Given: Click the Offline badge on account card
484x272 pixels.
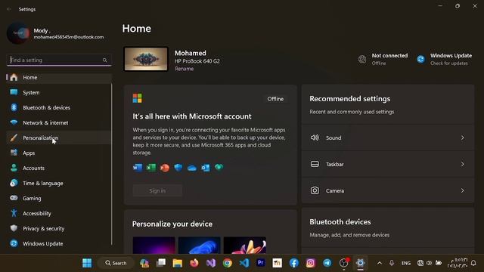Looking at the screenshot, I should click(x=275, y=99).
